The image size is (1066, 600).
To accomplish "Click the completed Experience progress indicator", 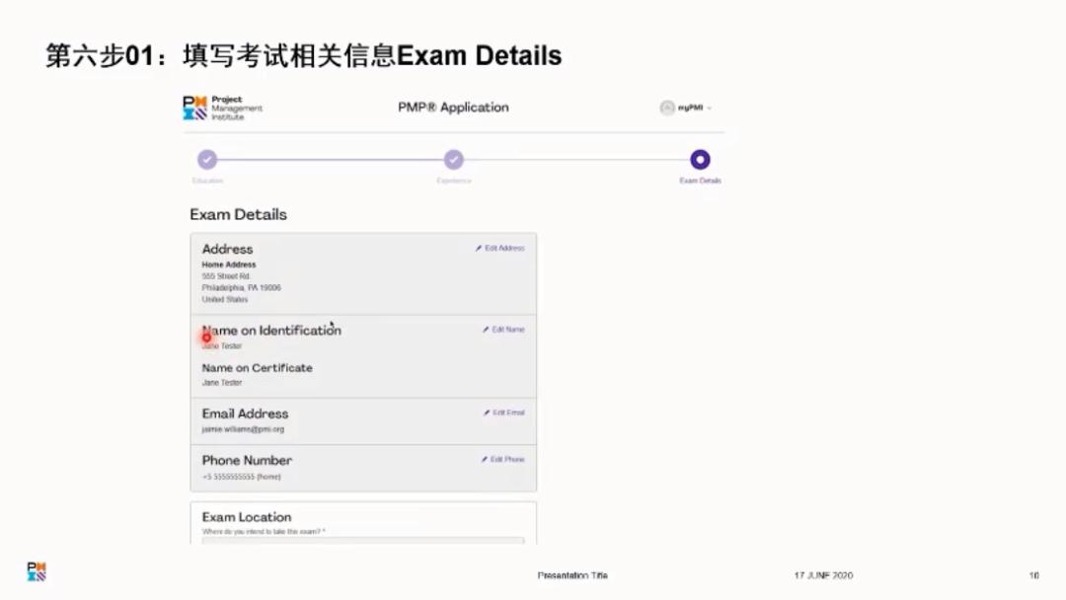I will [x=453, y=159].
